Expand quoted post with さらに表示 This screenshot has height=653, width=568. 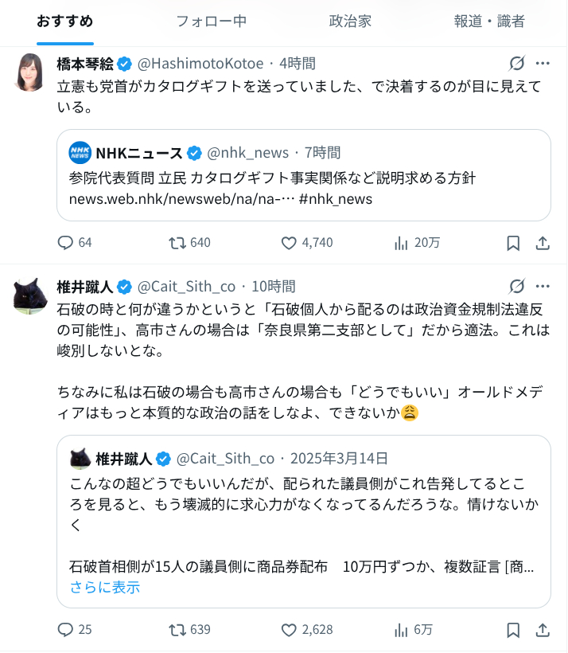[105, 588]
